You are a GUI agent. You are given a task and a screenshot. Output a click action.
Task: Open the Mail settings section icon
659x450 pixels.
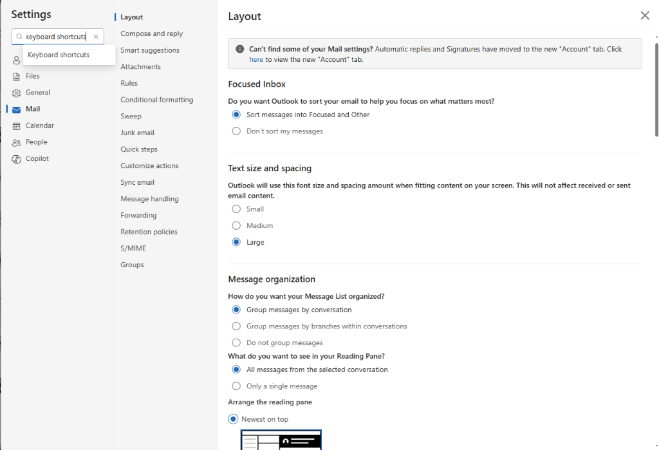tap(15, 109)
